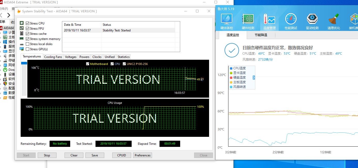The image size is (358, 168).
Task: Enable Stress GPU(s) checkbox
Action: 28,49
